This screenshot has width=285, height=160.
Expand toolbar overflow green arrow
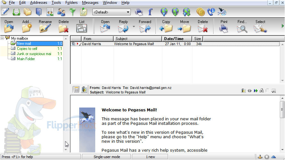[x=283, y=26]
